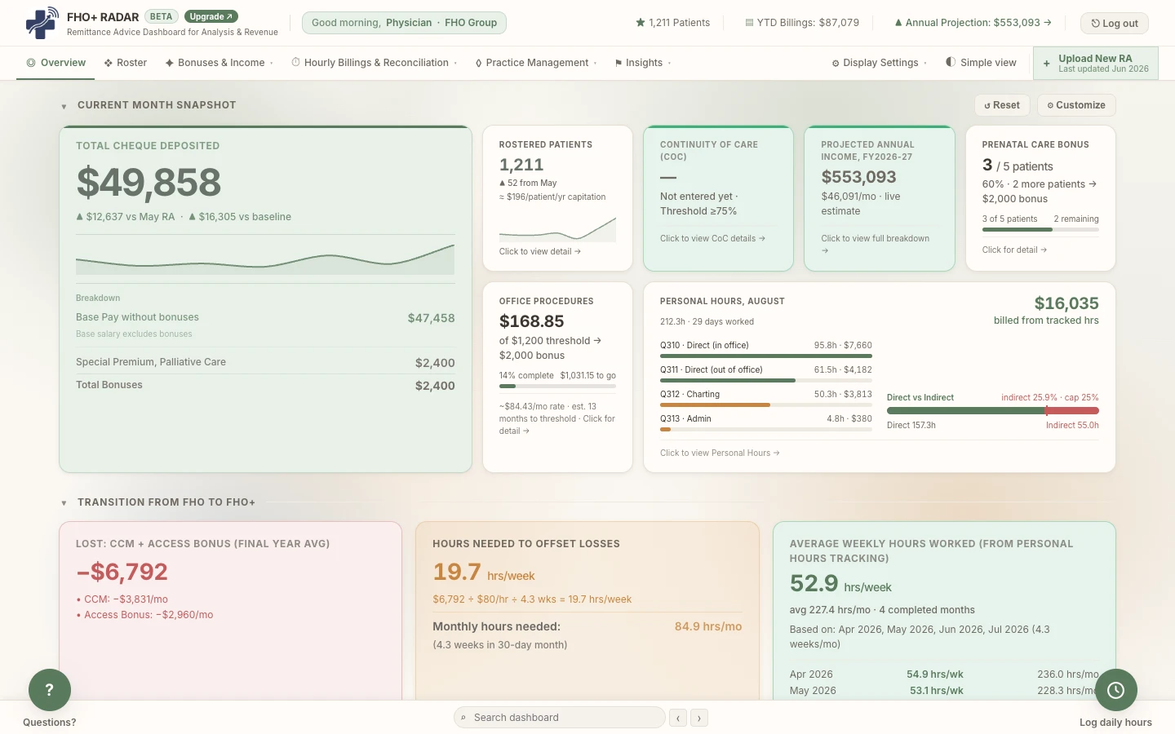Click the star icon beside 1,211 Patients

pos(641,23)
